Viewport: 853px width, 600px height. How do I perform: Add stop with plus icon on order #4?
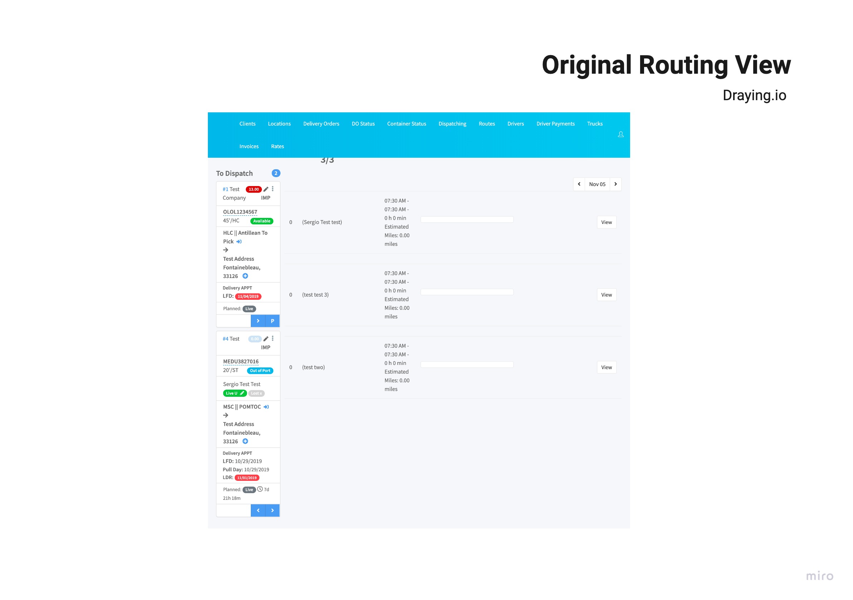pyautogui.click(x=245, y=442)
